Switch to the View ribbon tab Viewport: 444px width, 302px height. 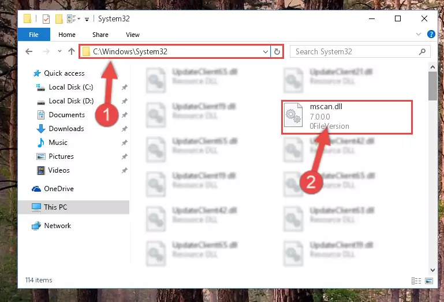[133, 35]
